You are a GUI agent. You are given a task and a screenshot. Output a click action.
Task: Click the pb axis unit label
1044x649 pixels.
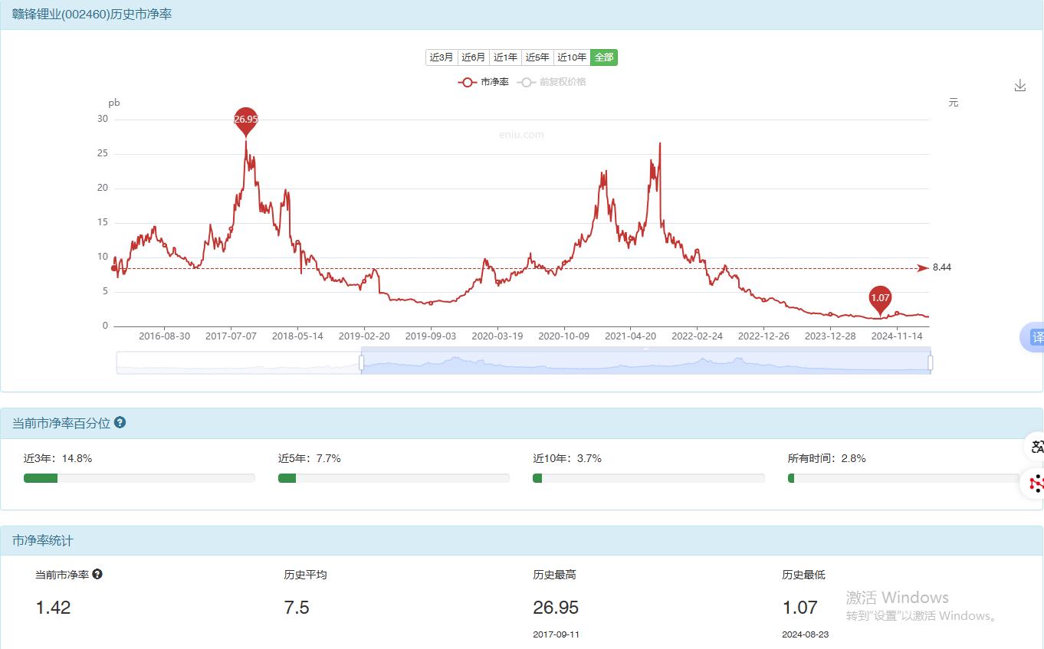(114, 103)
